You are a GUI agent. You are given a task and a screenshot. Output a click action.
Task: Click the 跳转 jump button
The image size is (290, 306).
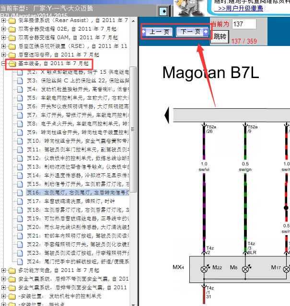point(220,36)
